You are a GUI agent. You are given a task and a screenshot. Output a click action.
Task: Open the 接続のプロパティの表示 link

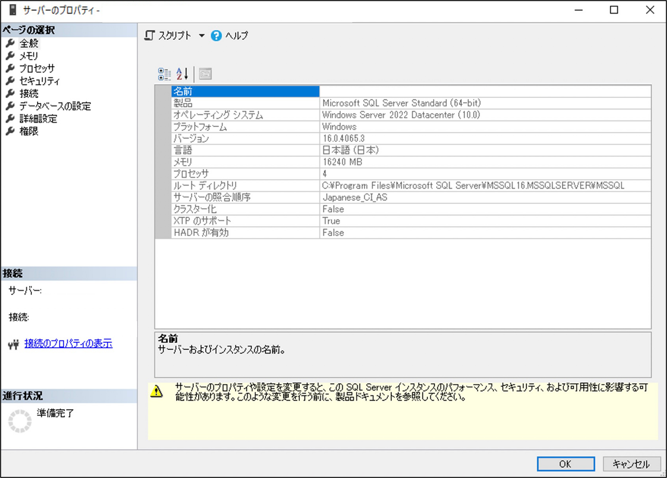click(68, 344)
